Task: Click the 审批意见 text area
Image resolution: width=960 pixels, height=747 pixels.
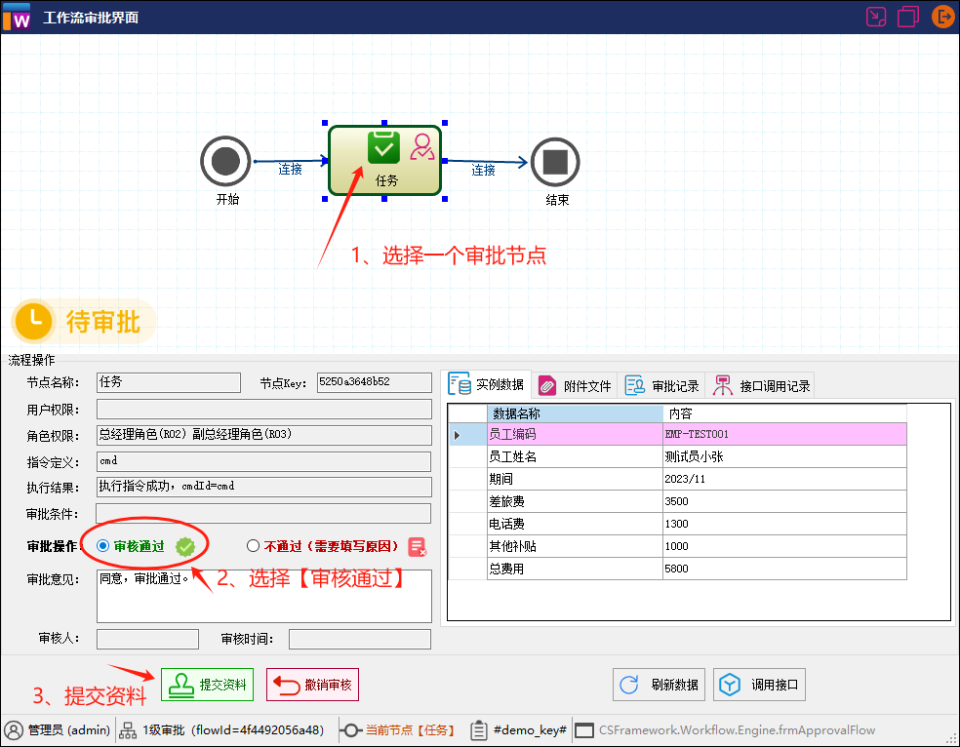Action: click(x=263, y=597)
